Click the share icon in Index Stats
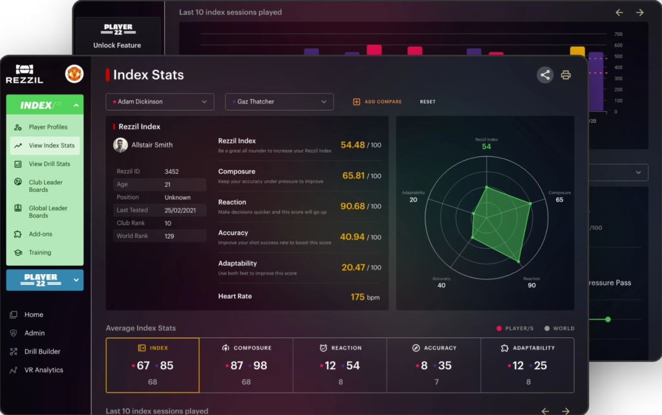Screen dimensions: 662x415 (545, 75)
